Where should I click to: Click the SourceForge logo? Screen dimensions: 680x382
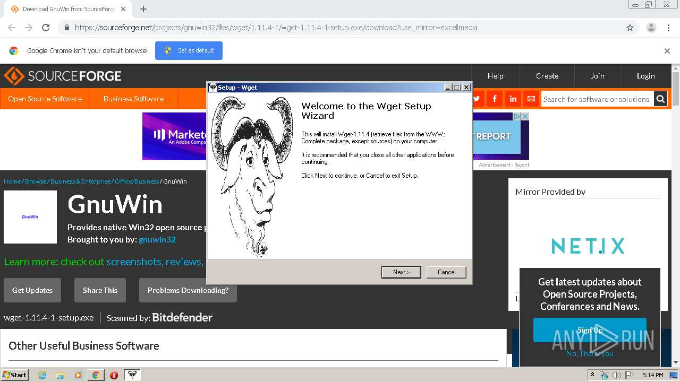tap(63, 76)
